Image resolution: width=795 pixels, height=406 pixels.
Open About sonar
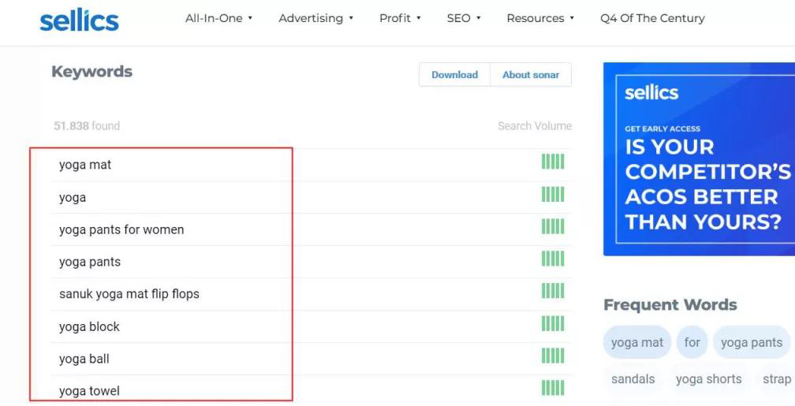[x=531, y=75]
